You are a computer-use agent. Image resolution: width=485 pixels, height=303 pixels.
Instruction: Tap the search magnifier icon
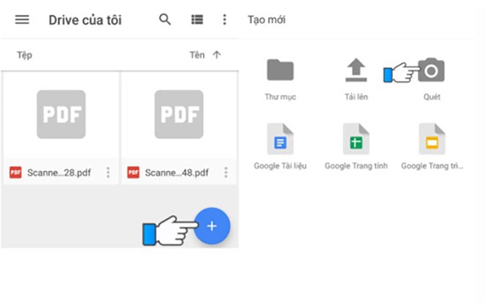165,19
